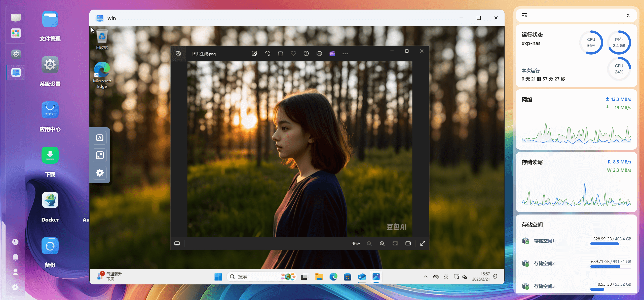Open Microsoft Edge desktop shortcut

(x=102, y=75)
